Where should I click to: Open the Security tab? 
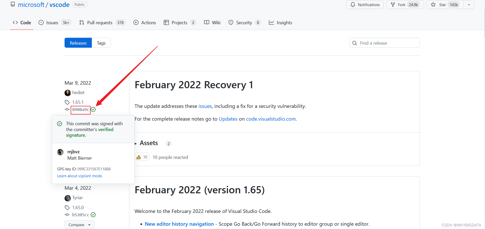(x=245, y=23)
